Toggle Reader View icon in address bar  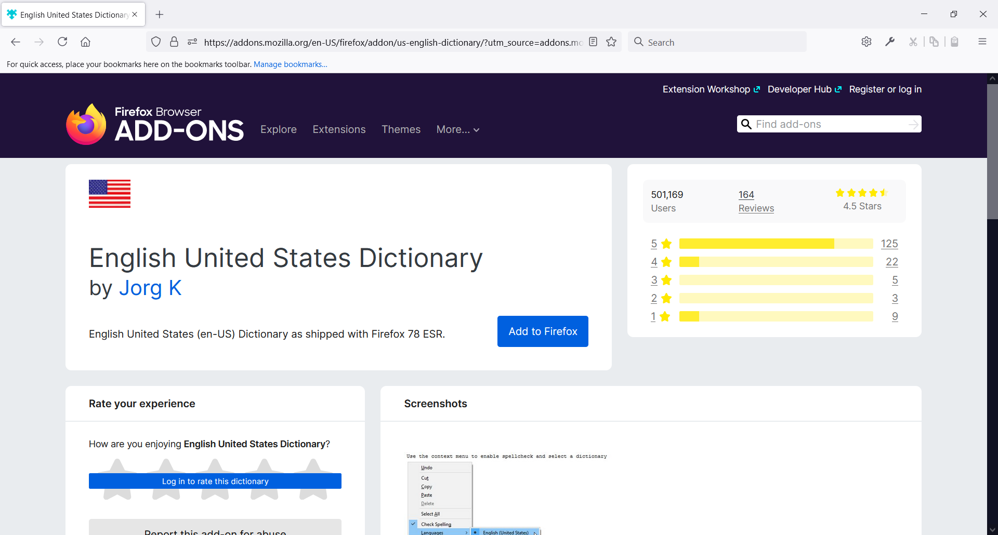593,42
